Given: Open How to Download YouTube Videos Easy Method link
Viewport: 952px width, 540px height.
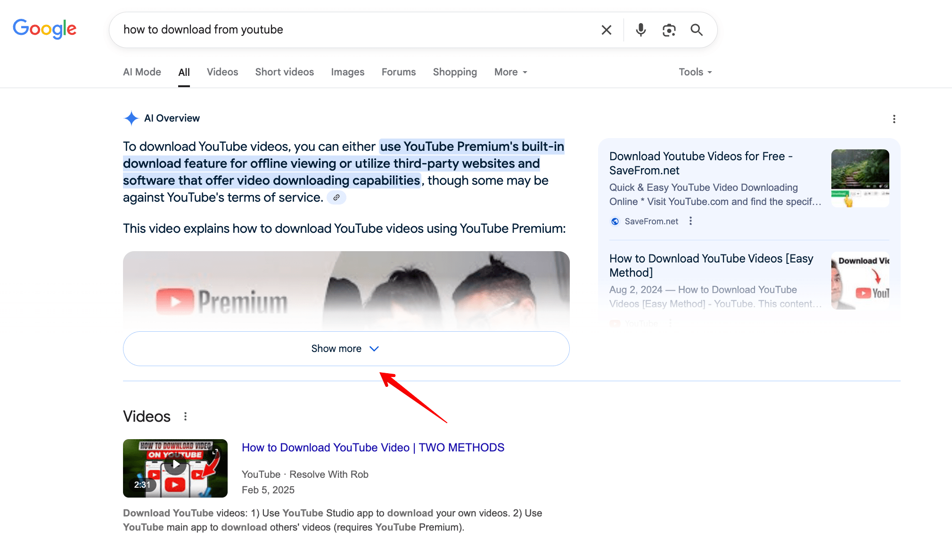Looking at the screenshot, I should click(x=711, y=265).
